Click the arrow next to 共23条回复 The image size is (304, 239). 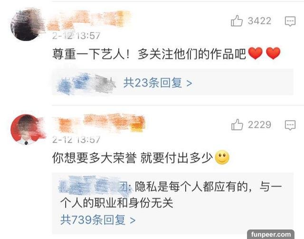pos(189,84)
